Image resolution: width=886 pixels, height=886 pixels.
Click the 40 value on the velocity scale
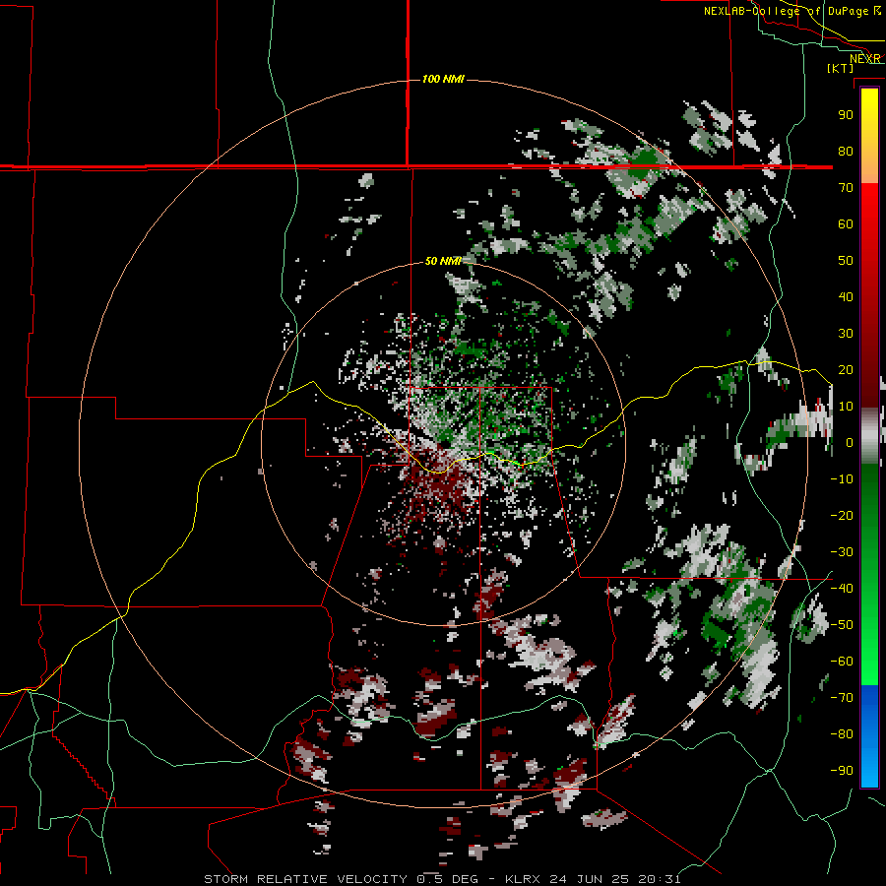pos(846,296)
